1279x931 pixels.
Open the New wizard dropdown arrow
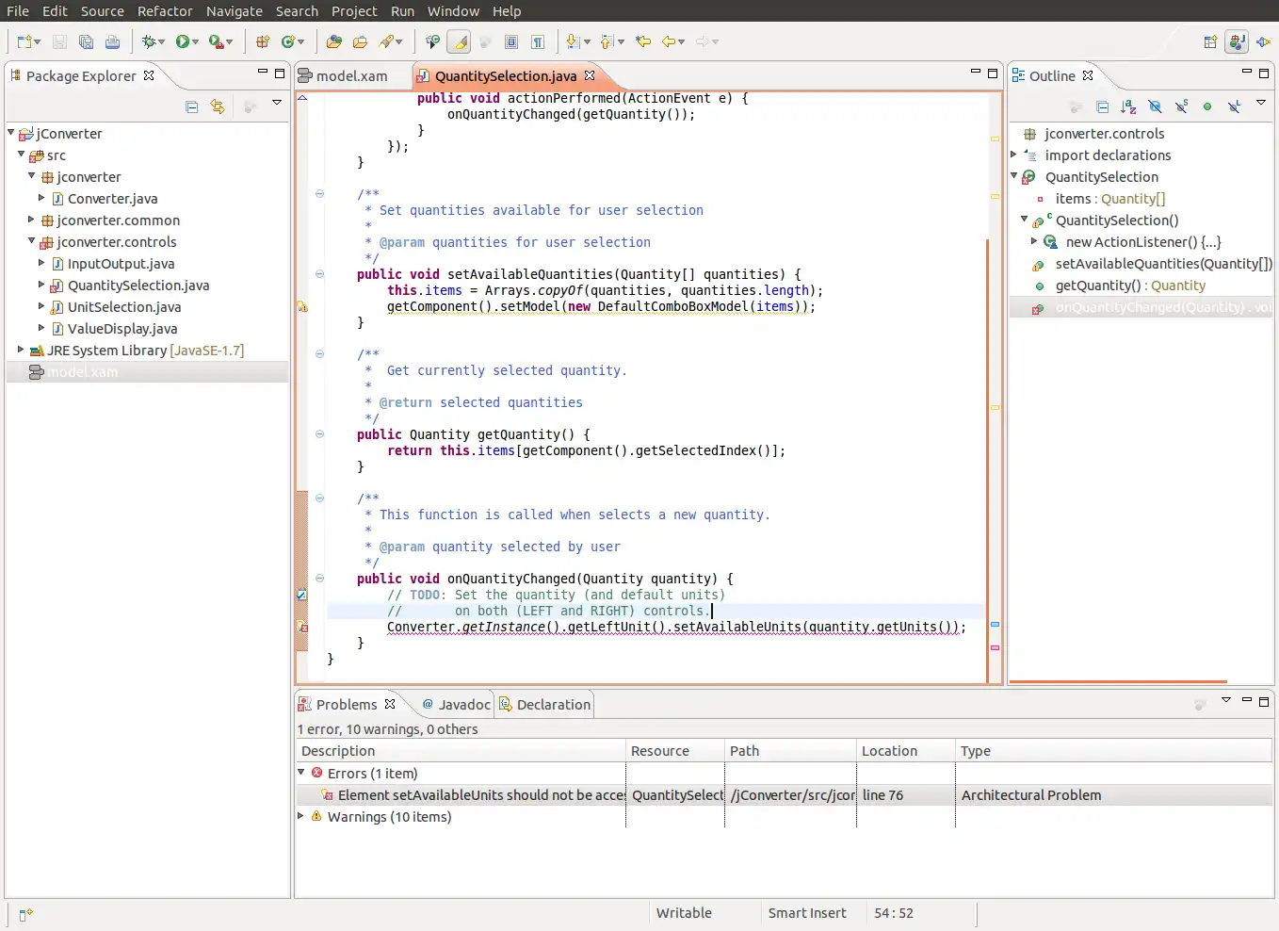click(x=37, y=41)
